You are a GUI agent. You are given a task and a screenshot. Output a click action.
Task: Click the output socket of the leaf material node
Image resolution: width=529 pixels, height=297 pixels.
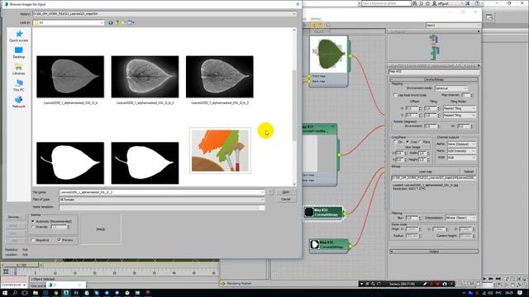tap(350, 56)
